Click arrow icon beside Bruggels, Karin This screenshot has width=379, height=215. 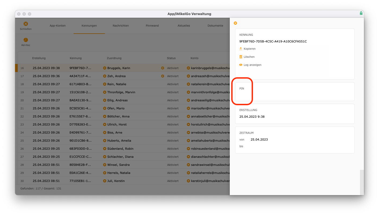click(105, 68)
